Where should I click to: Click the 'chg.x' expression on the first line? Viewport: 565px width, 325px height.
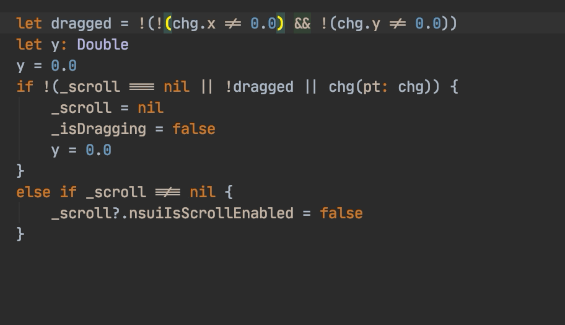194,24
